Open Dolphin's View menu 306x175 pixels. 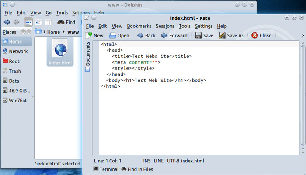[x=35, y=13]
